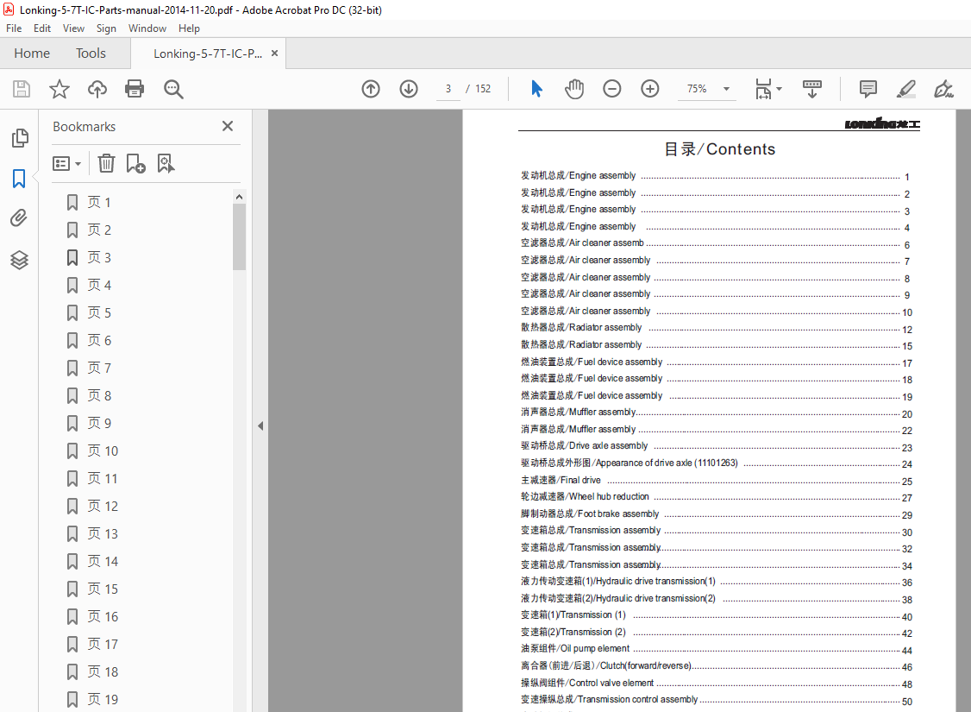Select the highlight text pen icon

click(x=906, y=89)
